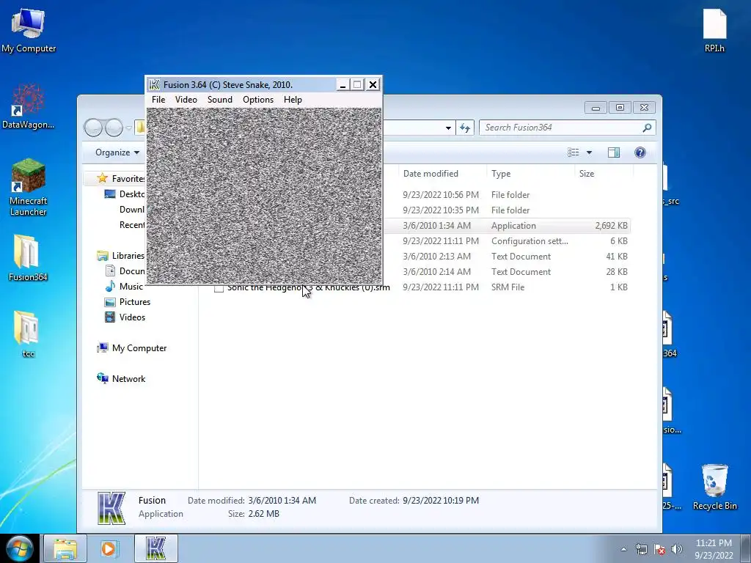Screen dimensions: 751x563
Task: Click the search magnifier icon
Action: coord(647,128)
